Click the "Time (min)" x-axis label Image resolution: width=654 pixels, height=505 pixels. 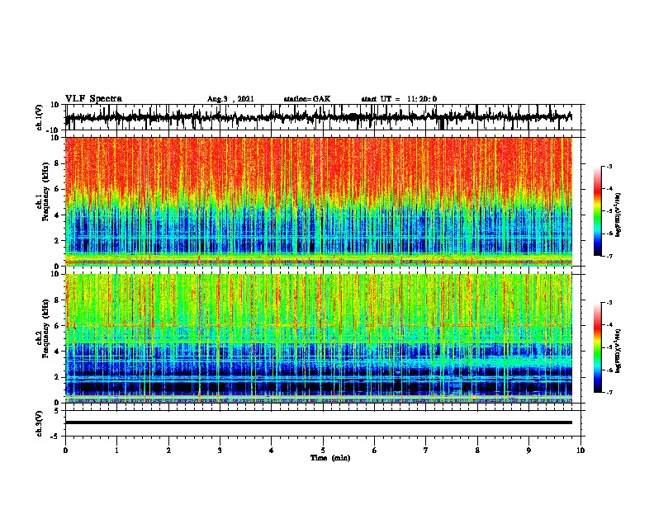click(x=330, y=458)
